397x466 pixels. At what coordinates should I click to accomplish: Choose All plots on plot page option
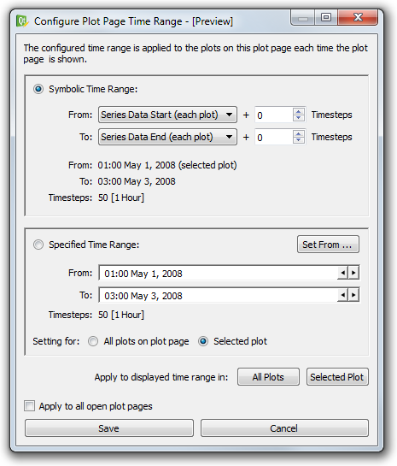coord(93,341)
